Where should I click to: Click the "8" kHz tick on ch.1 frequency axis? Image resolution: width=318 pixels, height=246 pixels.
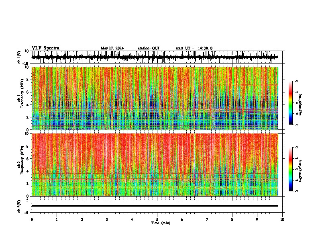(28, 80)
